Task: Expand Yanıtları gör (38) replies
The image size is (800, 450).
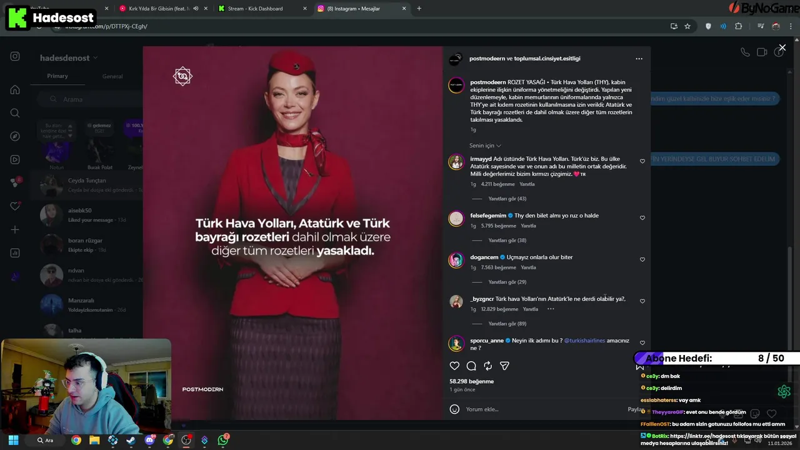Action: (507, 241)
